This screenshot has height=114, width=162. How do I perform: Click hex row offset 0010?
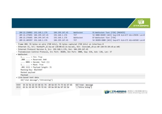coord(18,87)
